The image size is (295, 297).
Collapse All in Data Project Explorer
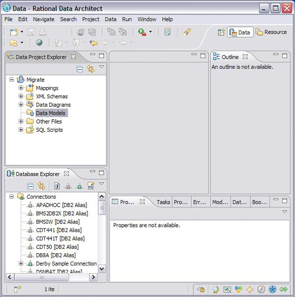pos(79,69)
